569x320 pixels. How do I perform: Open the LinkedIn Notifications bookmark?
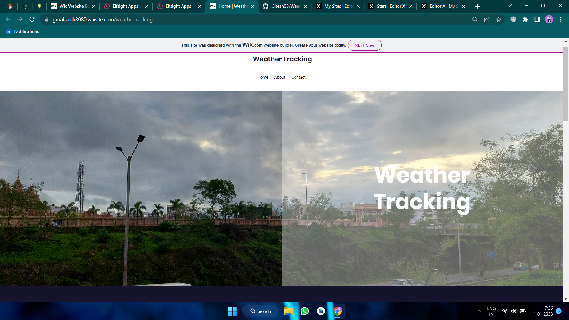point(23,31)
